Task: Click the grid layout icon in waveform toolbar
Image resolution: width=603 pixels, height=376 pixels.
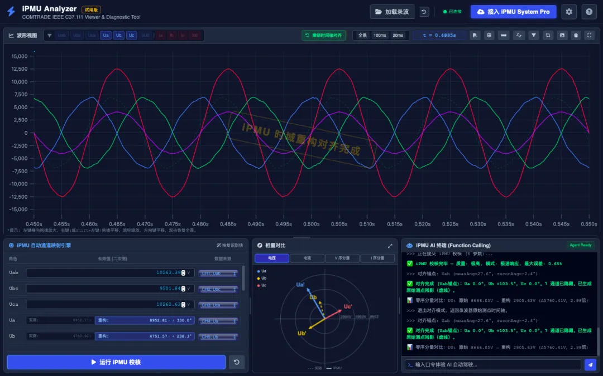Action: (489, 35)
